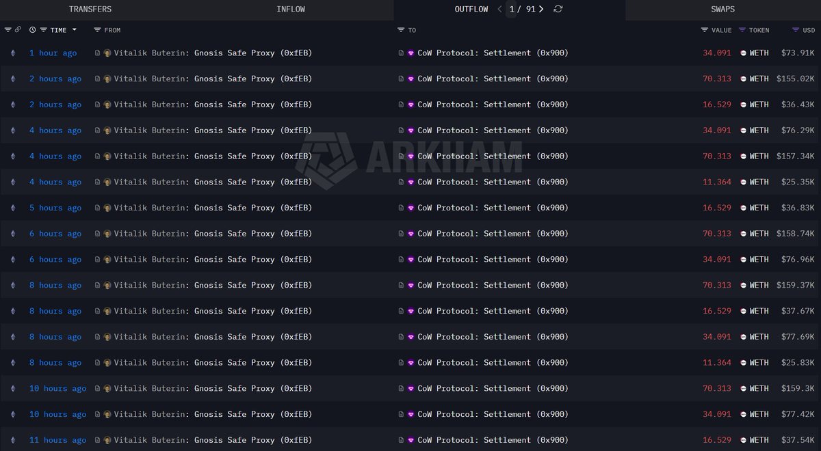Click 11.364 value in $25.35K row

[717, 182]
